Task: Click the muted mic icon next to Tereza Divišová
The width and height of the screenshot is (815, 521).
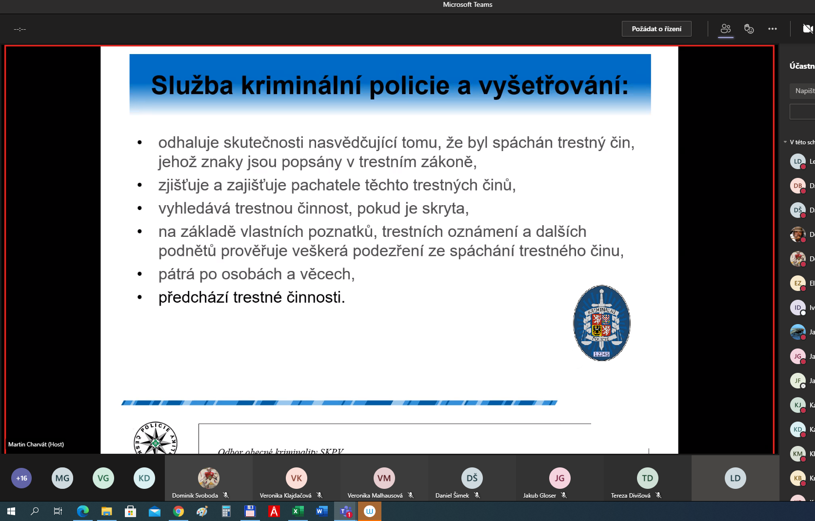Action: tap(658, 495)
